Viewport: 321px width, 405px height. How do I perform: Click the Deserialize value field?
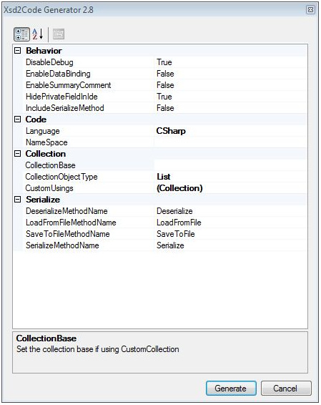click(230, 211)
